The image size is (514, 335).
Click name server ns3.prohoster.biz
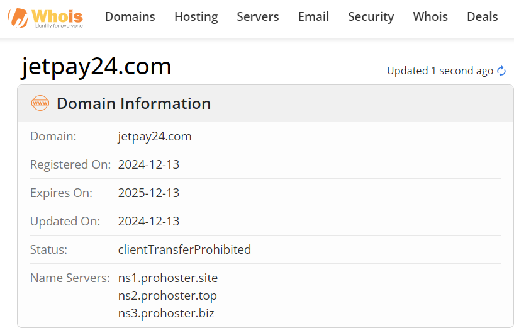pyautogui.click(x=166, y=314)
